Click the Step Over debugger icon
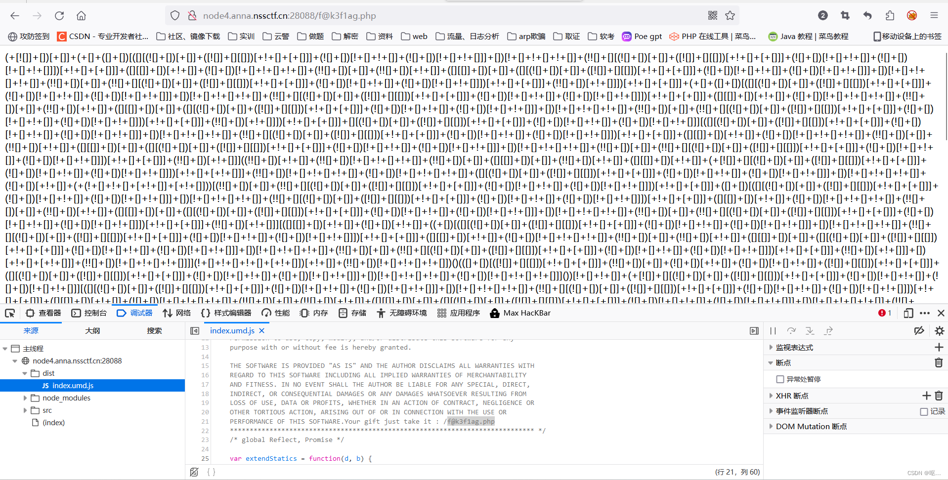Image resolution: width=948 pixels, height=480 pixels. point(791,331)
